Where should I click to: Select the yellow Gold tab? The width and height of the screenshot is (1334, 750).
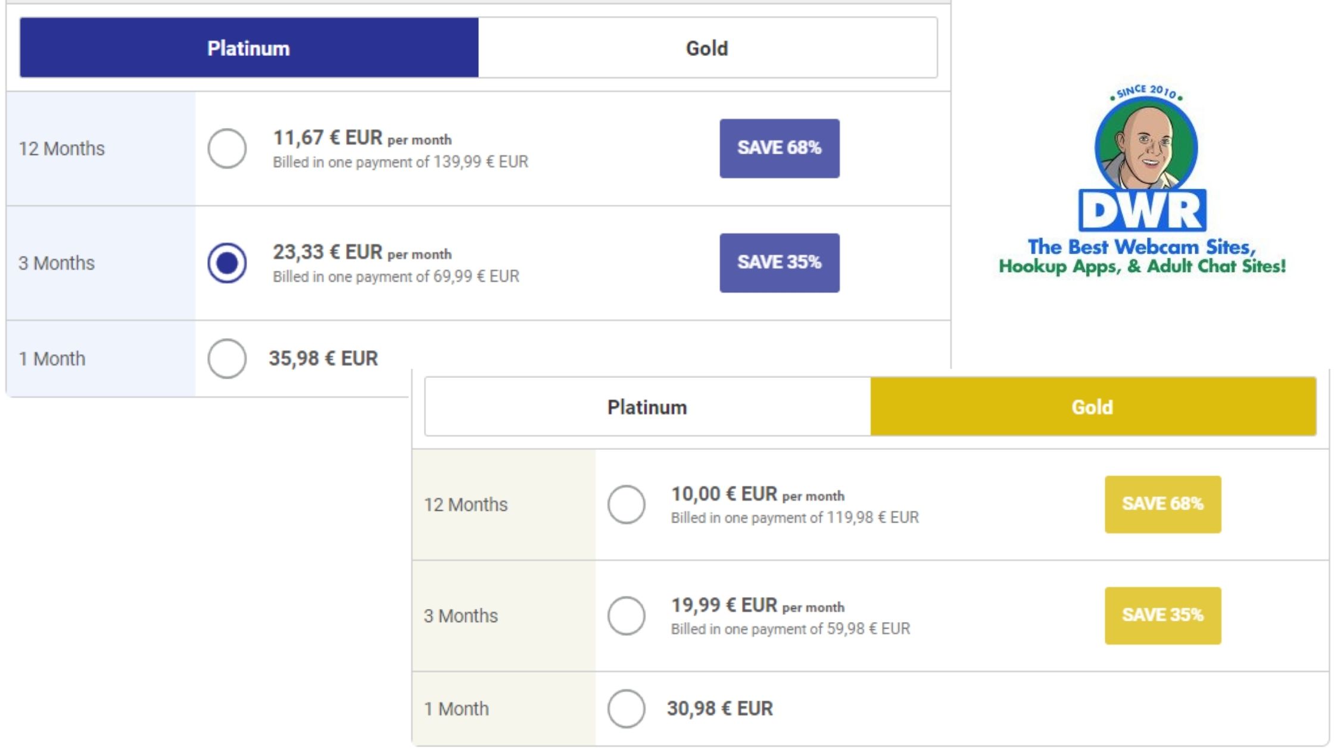coord(1093,407)
